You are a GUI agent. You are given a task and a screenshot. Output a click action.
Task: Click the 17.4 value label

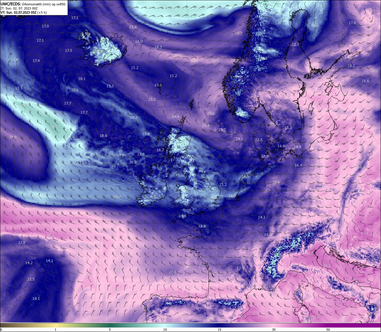(36, 61)
